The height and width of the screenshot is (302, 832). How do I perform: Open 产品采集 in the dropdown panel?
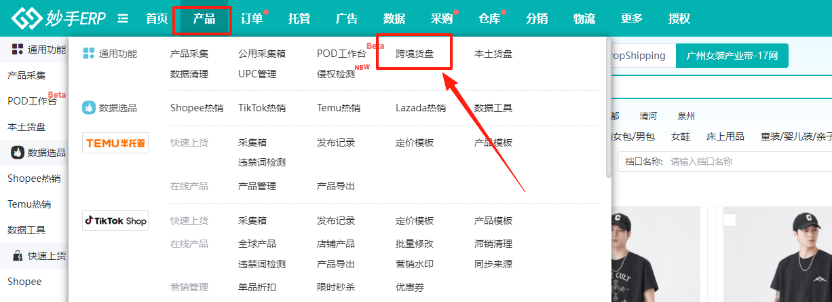(x=189, y=54)
